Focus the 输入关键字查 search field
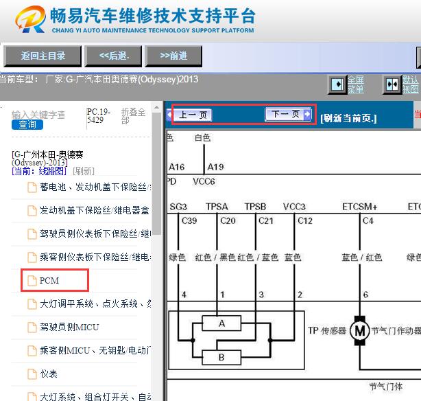The image size is (421, 401). (x=38, y=115)
